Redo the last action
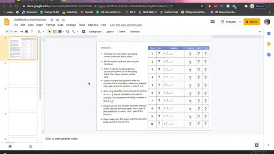 pyautogui.click(x=21, y=32)
